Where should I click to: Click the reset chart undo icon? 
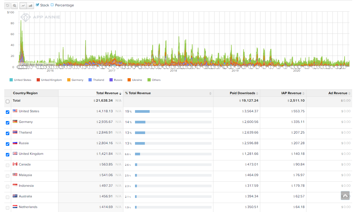click(x=8, y=5)
